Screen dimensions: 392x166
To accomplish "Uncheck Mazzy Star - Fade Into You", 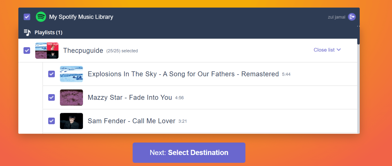I will click(x=51, y=97).
